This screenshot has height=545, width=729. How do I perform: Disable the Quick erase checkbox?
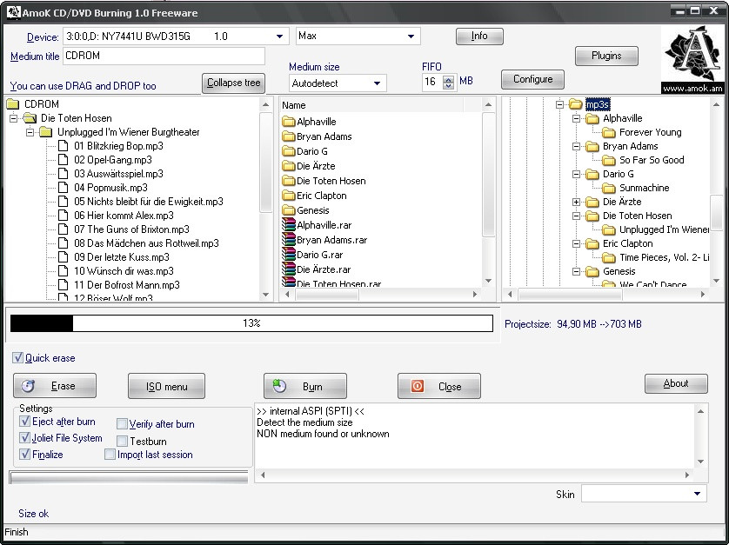pyautogui.click(x=18, y=358)
